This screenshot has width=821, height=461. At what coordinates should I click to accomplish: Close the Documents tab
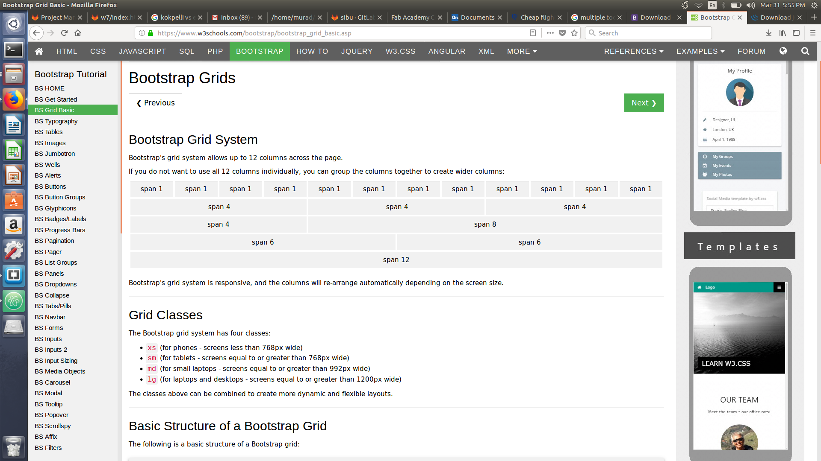[x=500, y=18]
